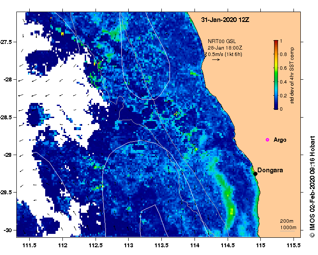Click the '28-Jan 18:00Z' timestamp text
Image resolution: width=318 pixels, height=255 pixels.
pyautogui.click(x=225, y=48)
